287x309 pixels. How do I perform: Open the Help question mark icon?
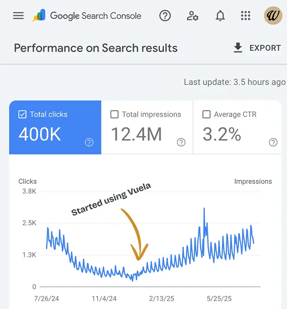[165, 16]
